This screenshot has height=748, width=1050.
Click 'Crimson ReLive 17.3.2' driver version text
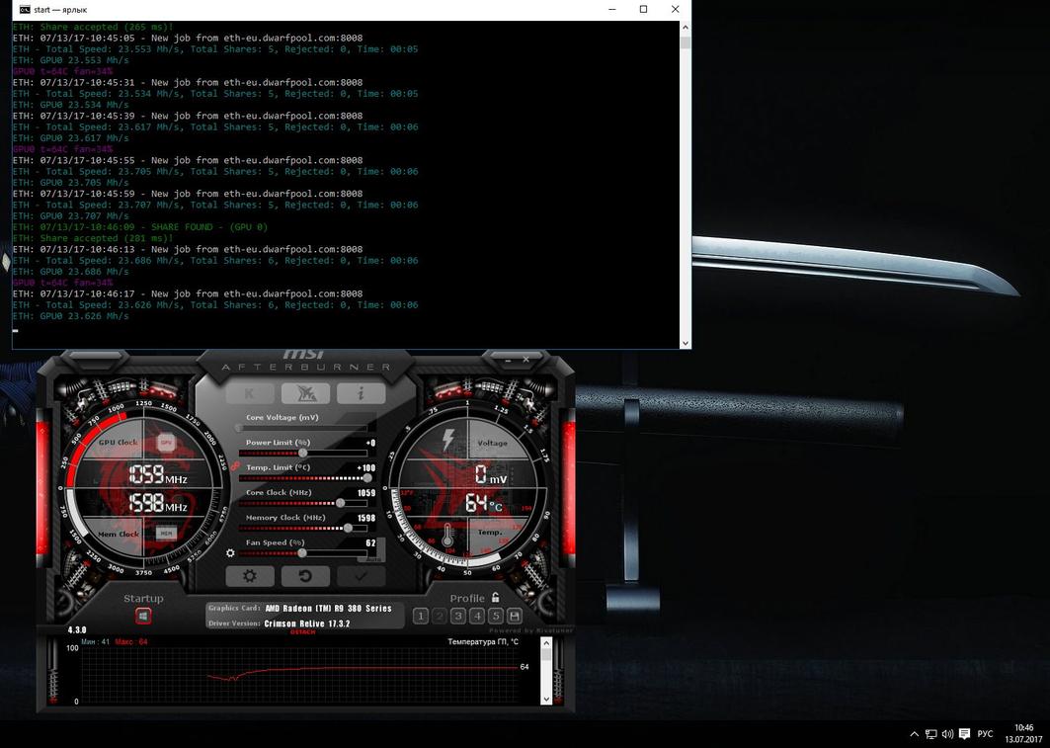tap(306, 623)
